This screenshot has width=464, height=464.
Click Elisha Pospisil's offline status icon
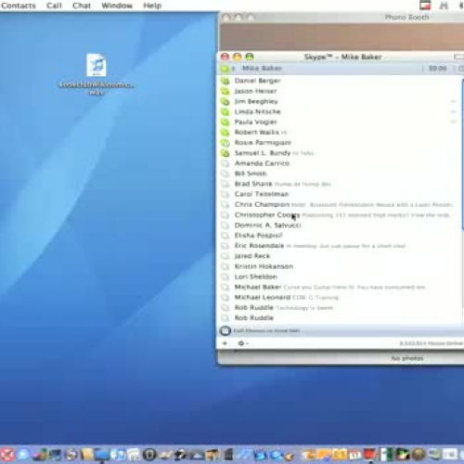pos(226,236)
